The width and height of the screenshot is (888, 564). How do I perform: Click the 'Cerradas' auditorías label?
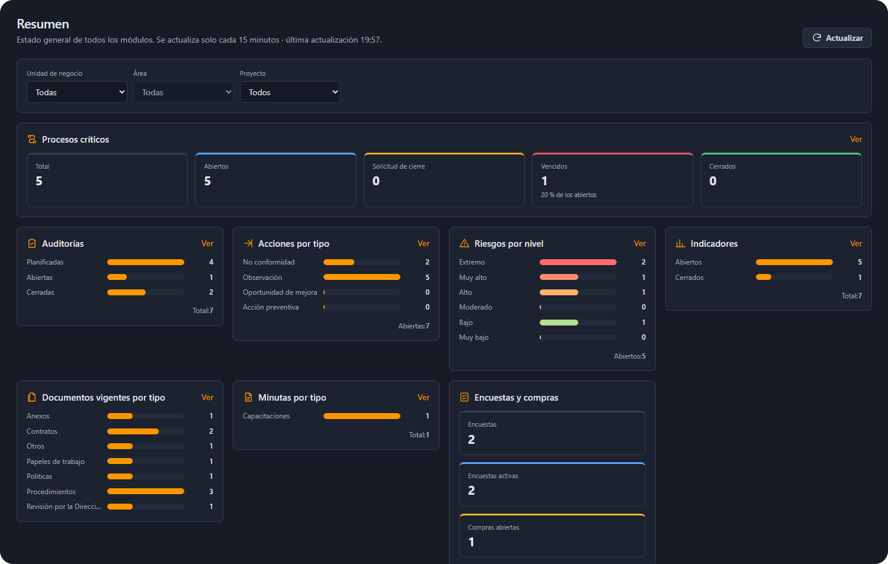tap(40, 292)
